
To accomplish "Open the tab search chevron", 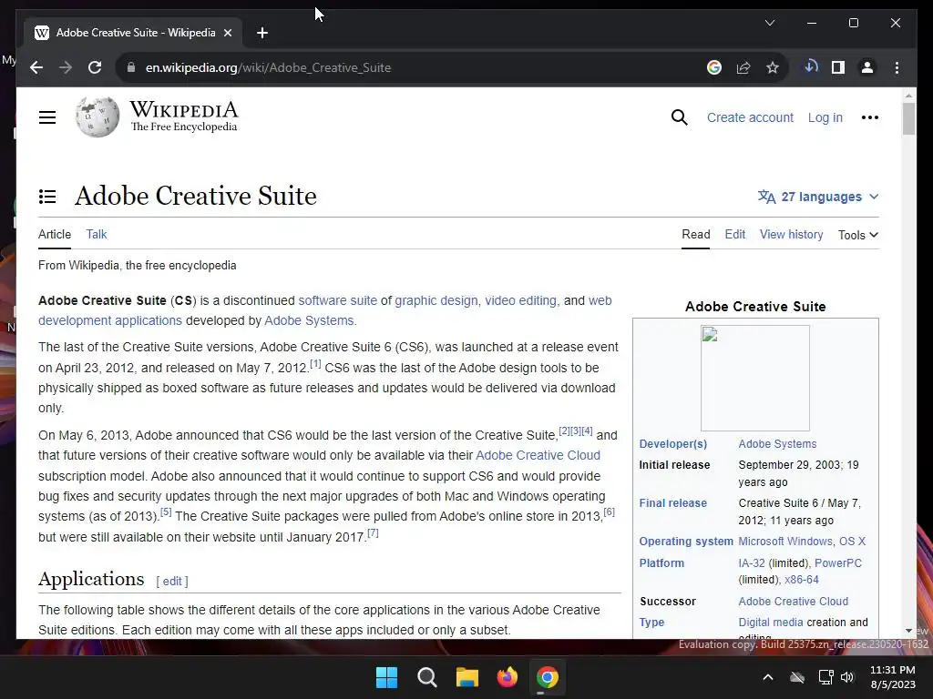I will pos(769,23).
